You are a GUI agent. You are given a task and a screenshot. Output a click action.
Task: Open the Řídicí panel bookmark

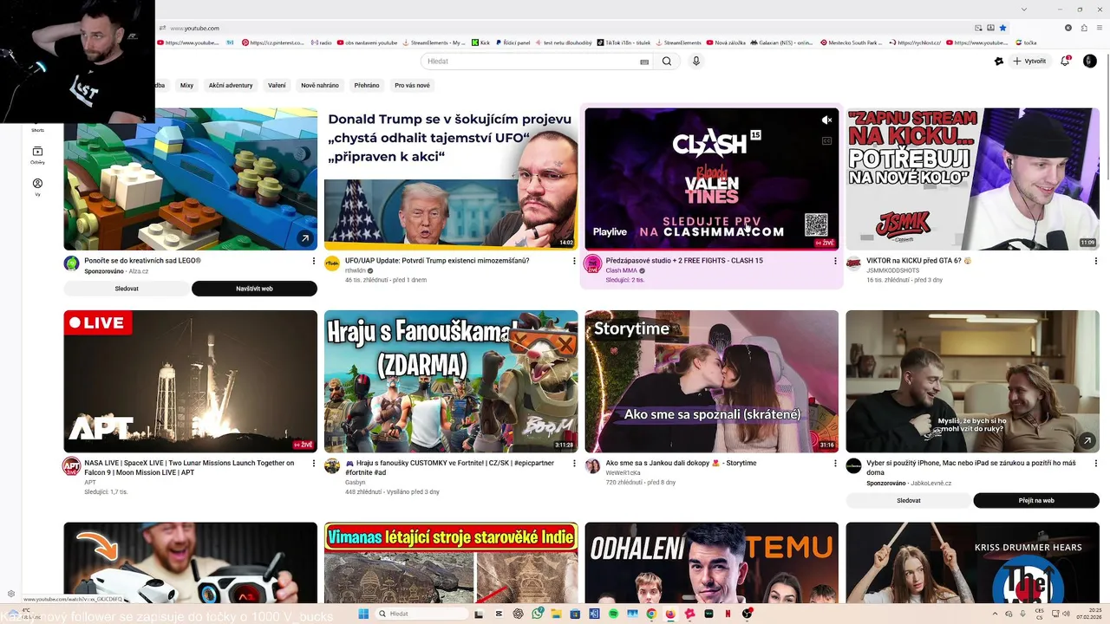tap(513, 42)
